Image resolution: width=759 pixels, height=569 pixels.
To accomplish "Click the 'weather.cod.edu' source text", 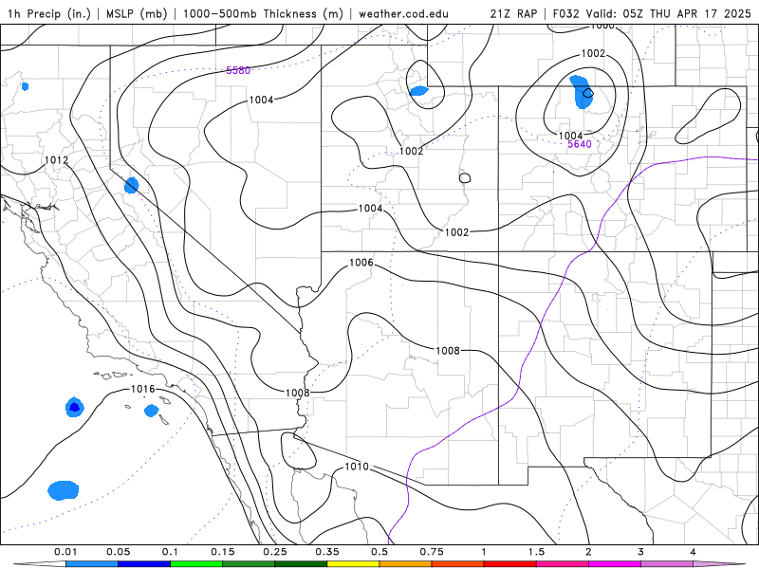I will pos(403,13).
